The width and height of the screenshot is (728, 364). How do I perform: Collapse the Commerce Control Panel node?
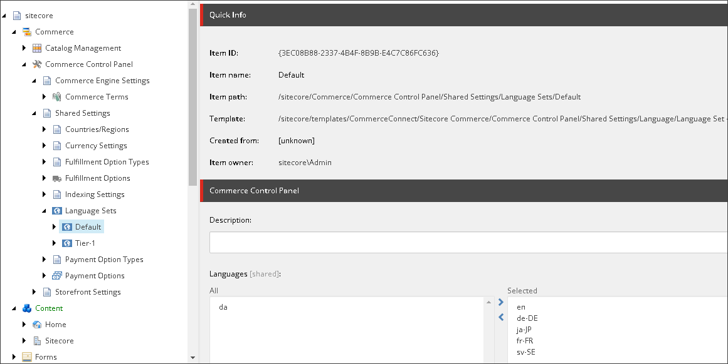point(24,65)
